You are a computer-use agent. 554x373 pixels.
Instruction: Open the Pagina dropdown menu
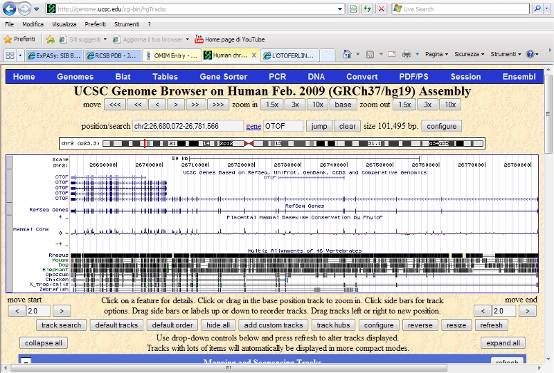[436, 54]
